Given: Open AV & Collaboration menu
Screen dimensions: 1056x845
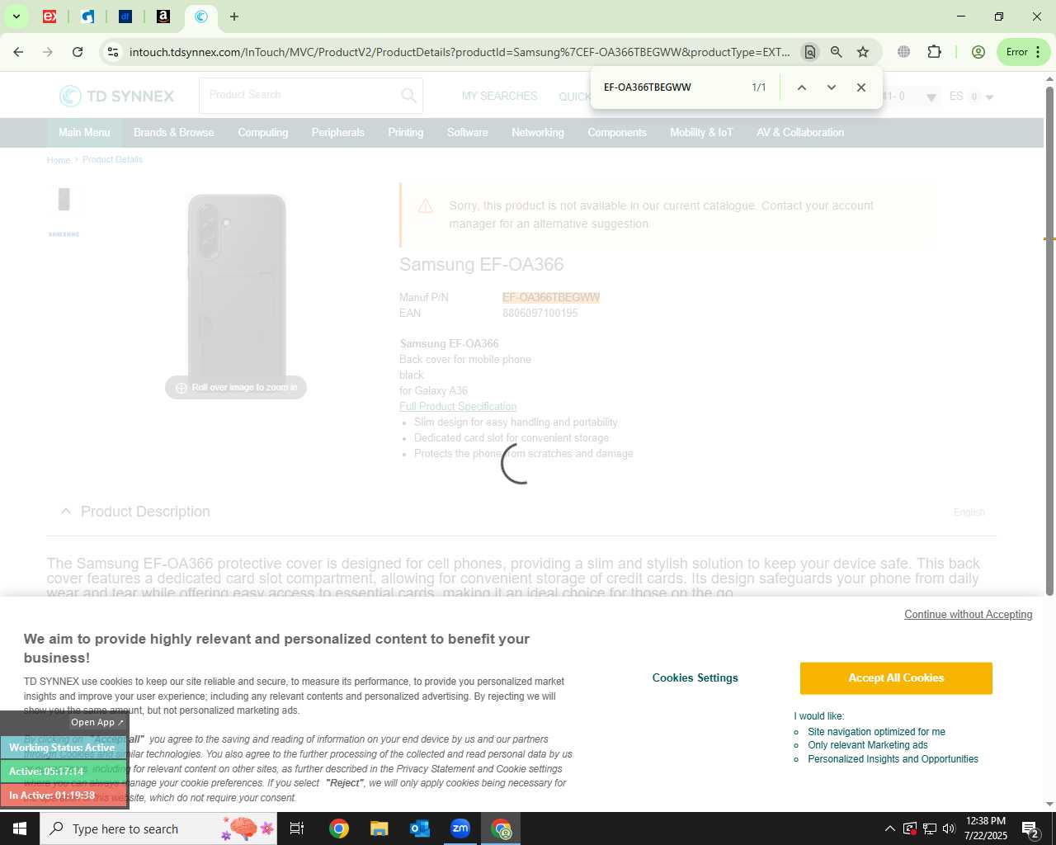Looking at the screenshot, I should pyautogui.click(x=800, y=133).
